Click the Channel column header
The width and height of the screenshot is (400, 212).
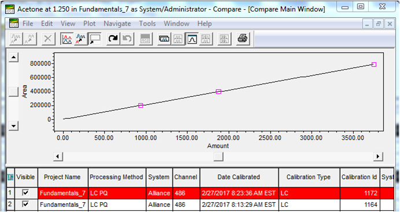tap(186, 177)
